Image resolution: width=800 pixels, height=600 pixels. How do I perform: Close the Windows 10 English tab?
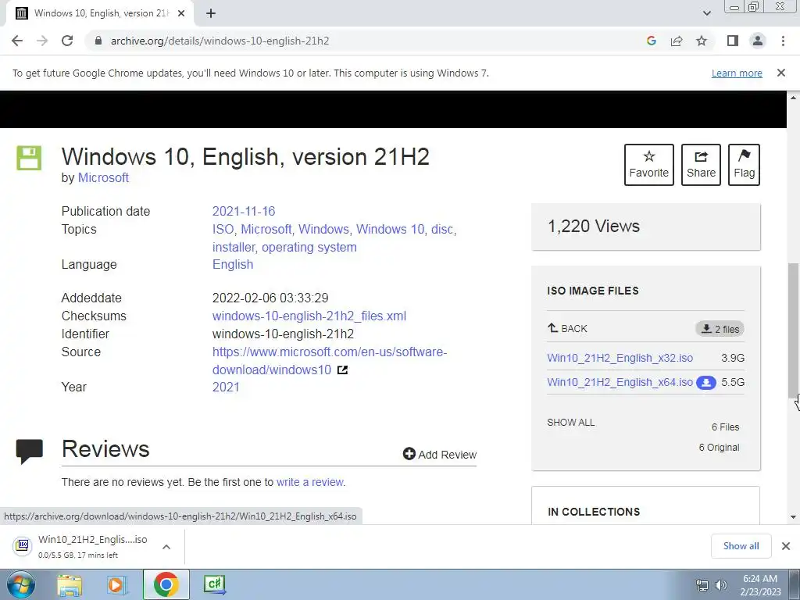(180, 13)
